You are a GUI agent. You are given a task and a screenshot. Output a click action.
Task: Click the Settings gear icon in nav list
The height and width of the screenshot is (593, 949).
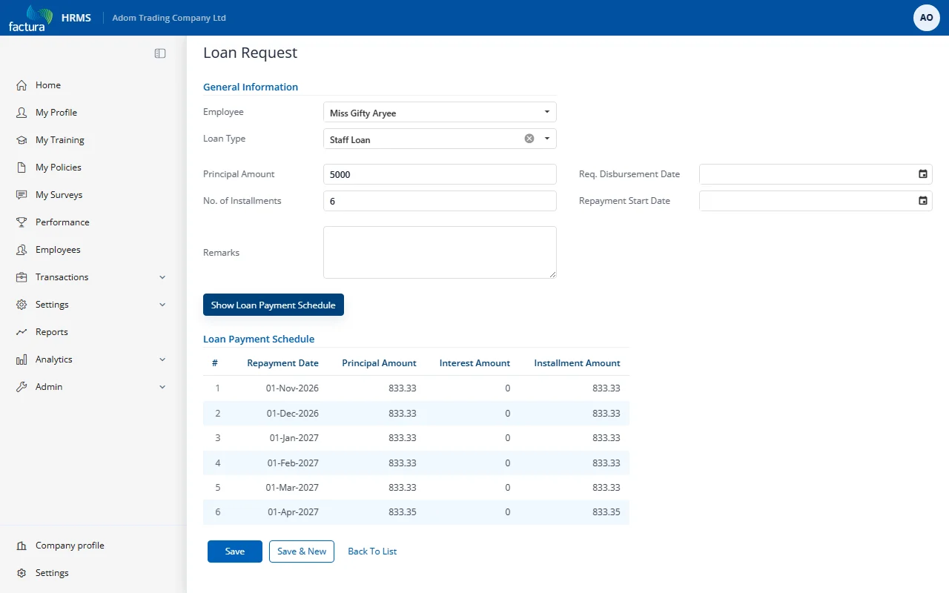click(x=22, y=305)
